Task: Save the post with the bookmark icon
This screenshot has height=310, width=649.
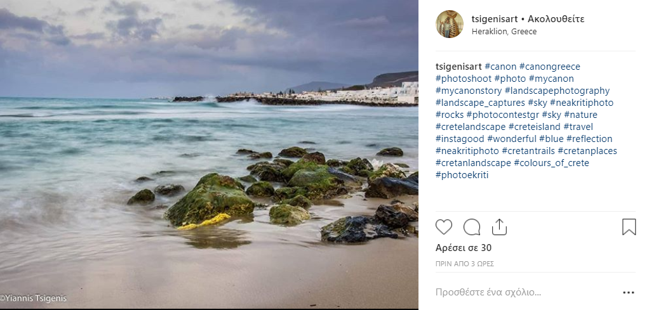Action: tap(629, 227)
